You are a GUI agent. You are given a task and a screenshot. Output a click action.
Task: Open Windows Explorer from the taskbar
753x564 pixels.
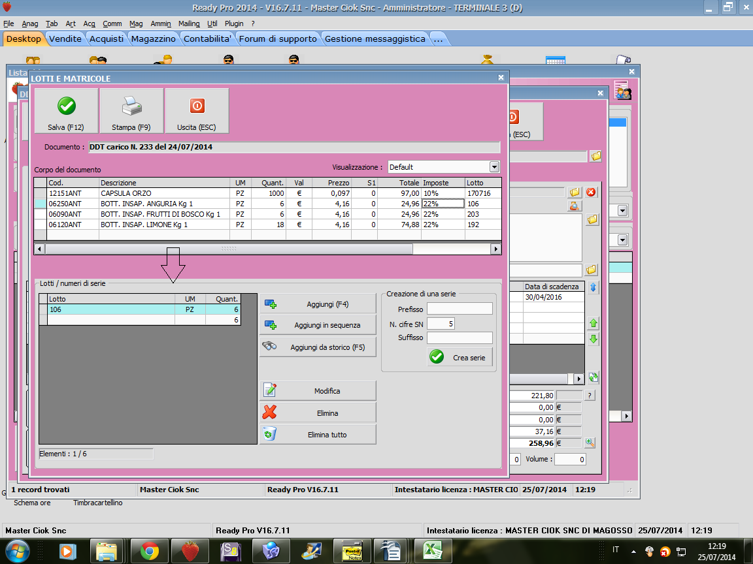point(107,551)
